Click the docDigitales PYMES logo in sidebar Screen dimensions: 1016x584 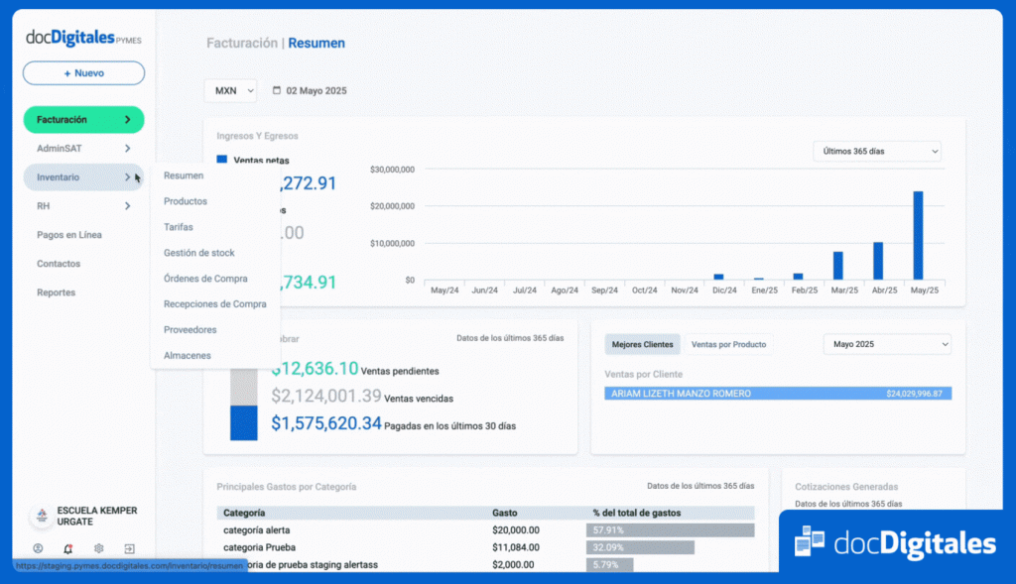[x=83, y=39]
